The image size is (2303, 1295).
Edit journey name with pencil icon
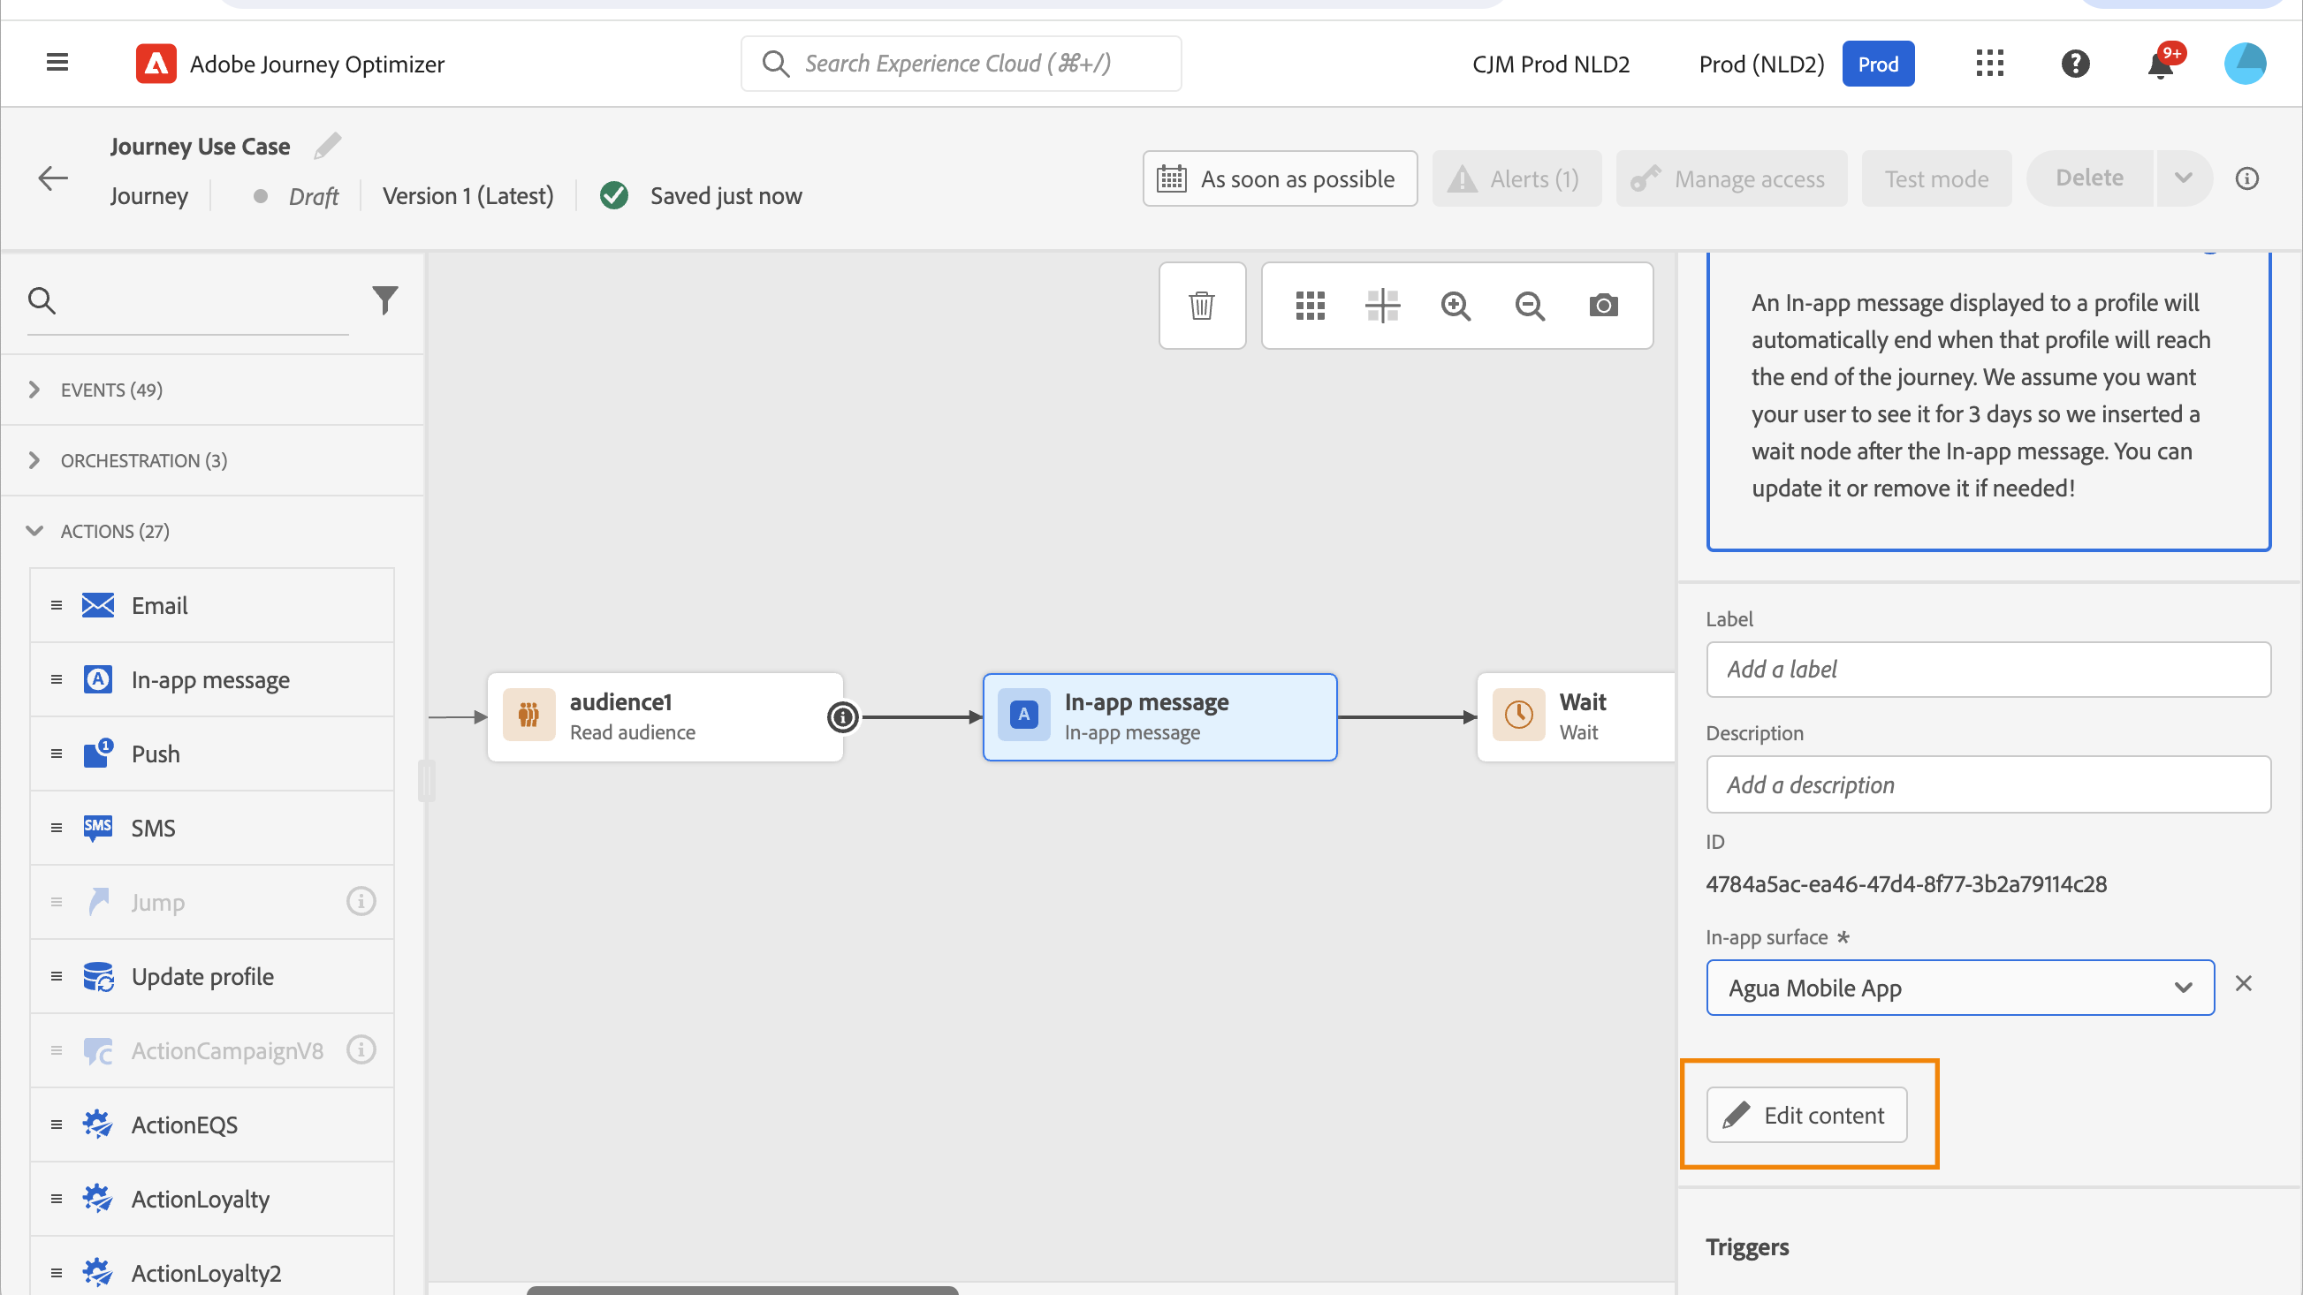tap(328, 145)
